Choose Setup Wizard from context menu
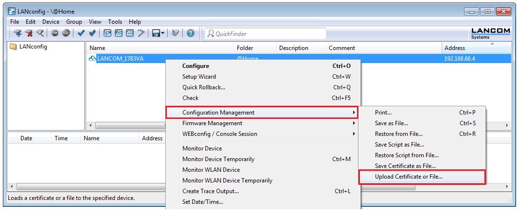 coord(199,77)
